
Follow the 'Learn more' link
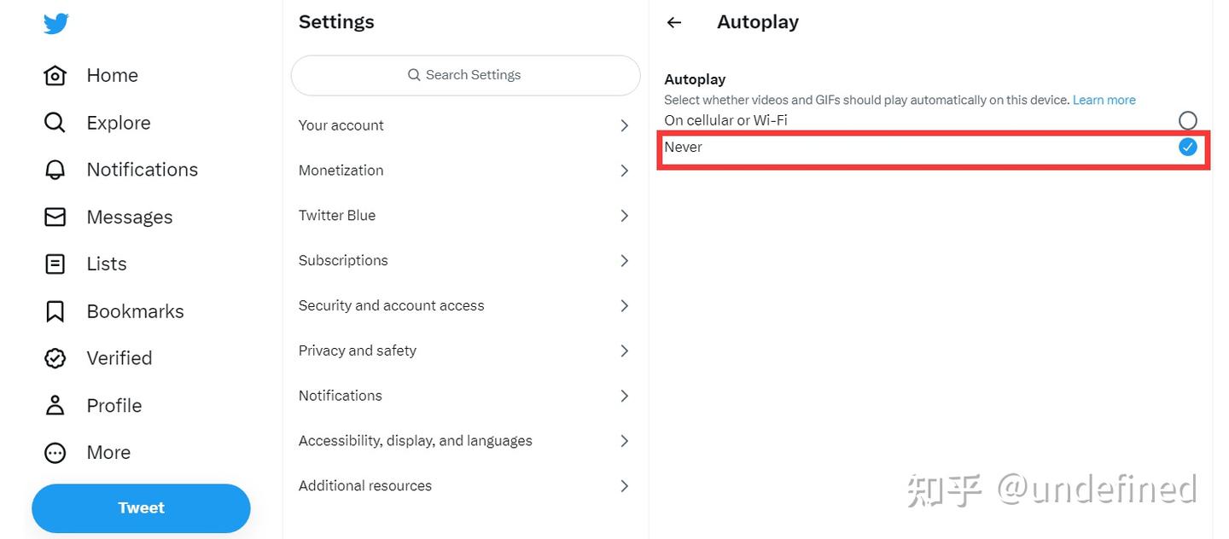pos(1104,100)
